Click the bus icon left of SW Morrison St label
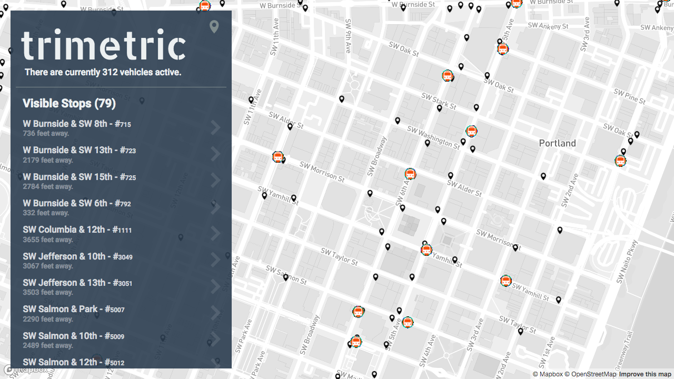 pos(277,157)
